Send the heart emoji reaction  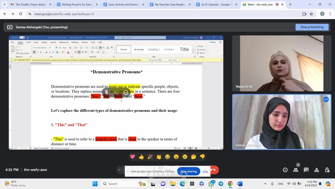(x=132, y=157)
